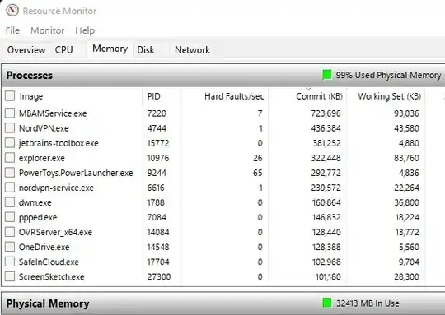The height and width of the screenshot is (315, 445).
Task: Select the Memory tab
Action: coord(110,49)
